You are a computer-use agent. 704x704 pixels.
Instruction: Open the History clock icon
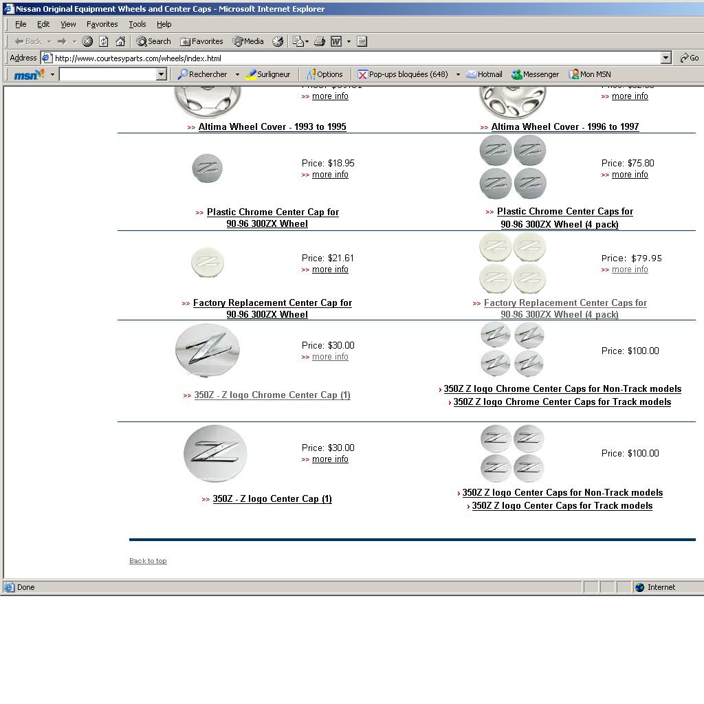pyautogui.click(x=278, y=41)
